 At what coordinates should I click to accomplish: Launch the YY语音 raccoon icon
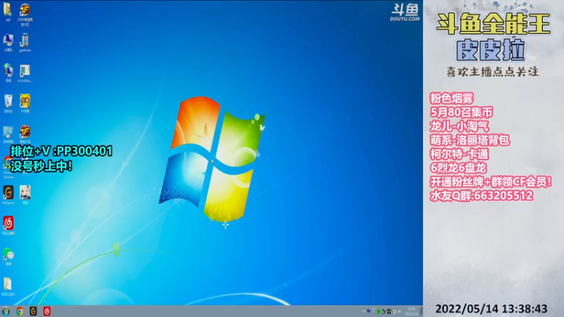(25, 103)
